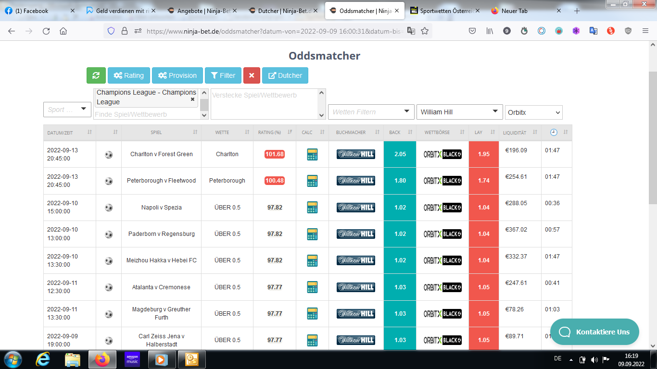Open the Windows Start button
The image size is (657, 369).
(x=12, y=359)
